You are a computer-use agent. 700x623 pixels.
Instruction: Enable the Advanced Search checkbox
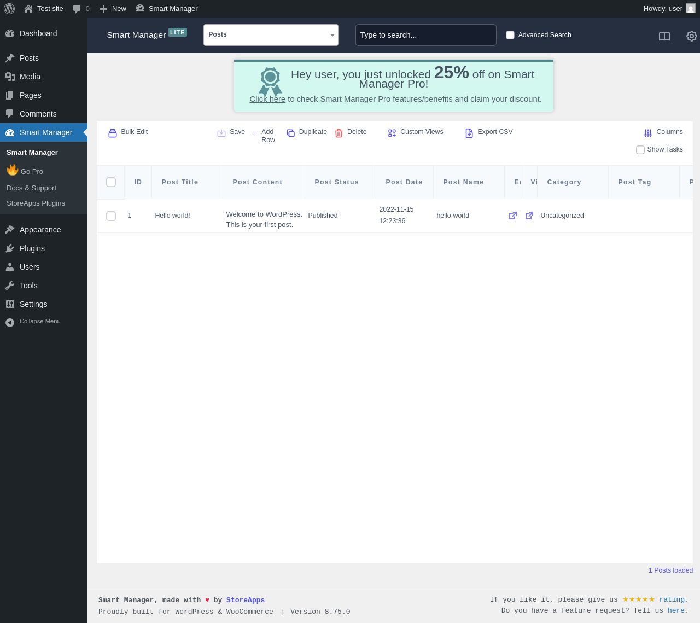click(x=510, y=35)
